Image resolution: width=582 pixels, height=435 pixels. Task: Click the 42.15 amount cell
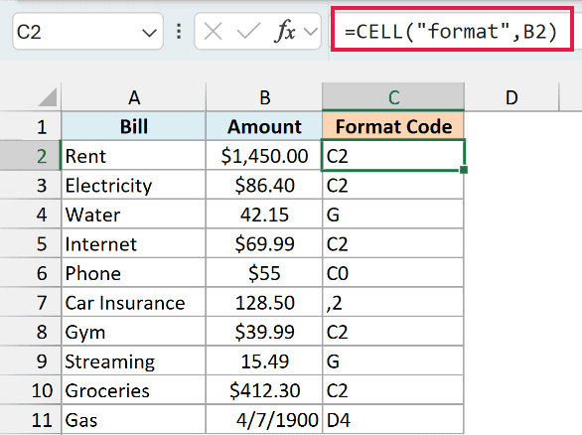pos(264,215)
